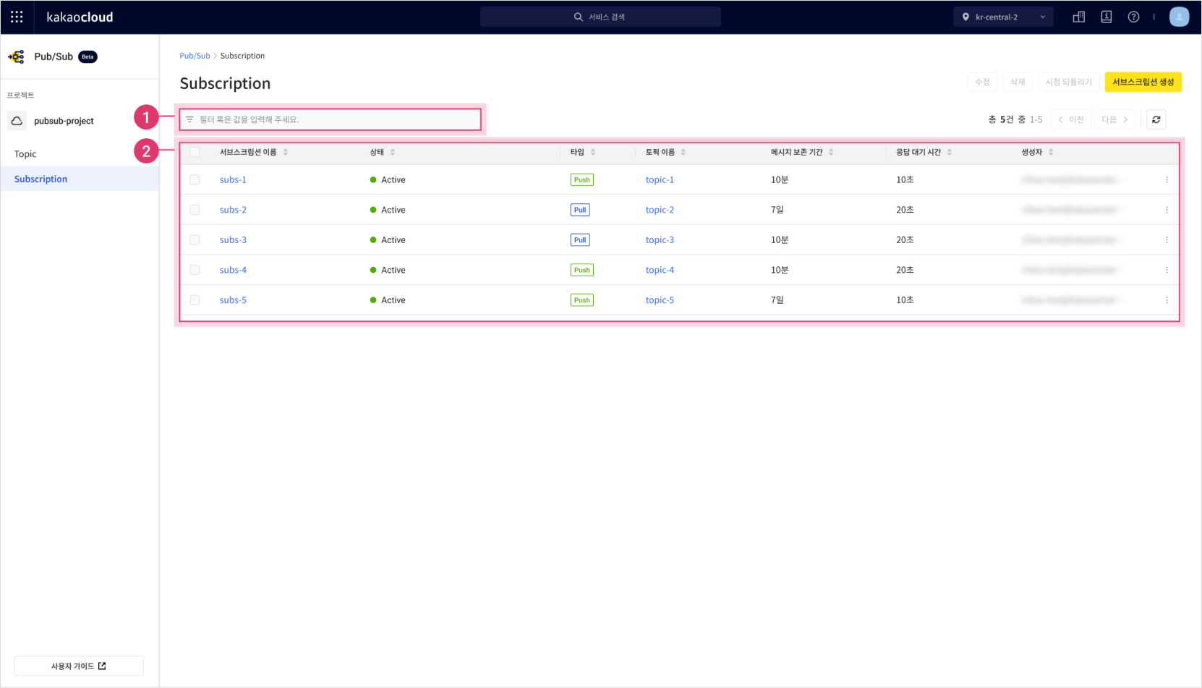This screenshot has width=1202, height=688.
Task: Go to next page with 다음
Action: click(x=1114, y=119)
